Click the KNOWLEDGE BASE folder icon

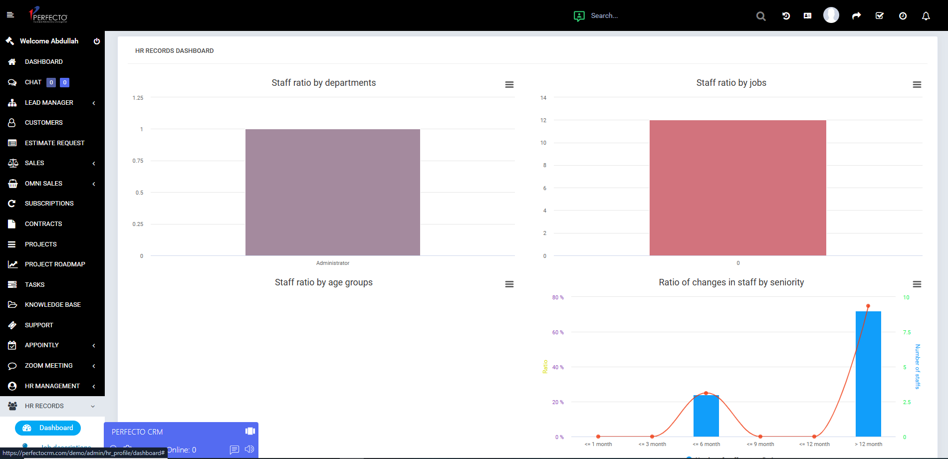(x=12, y=305)
